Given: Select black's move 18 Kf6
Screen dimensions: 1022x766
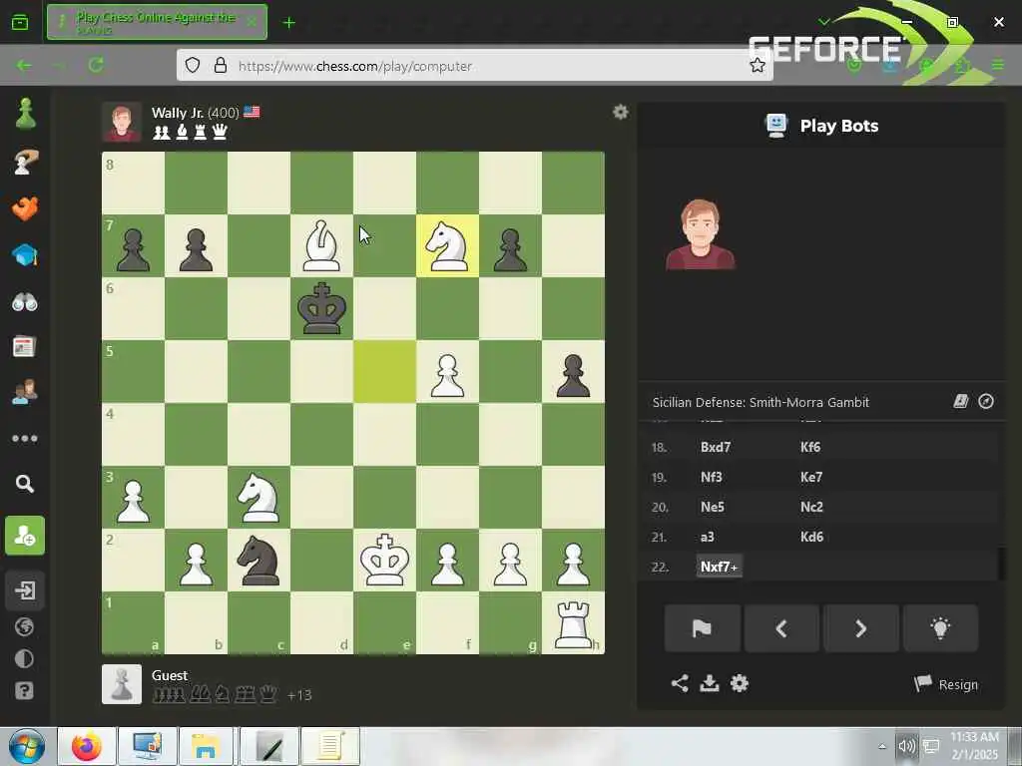Looking at the screenshot, I should pyautogui.click(x=810, y=447).
